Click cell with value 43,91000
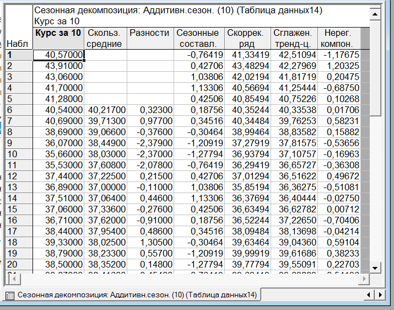The image size is (394, 310). [58, 66]
